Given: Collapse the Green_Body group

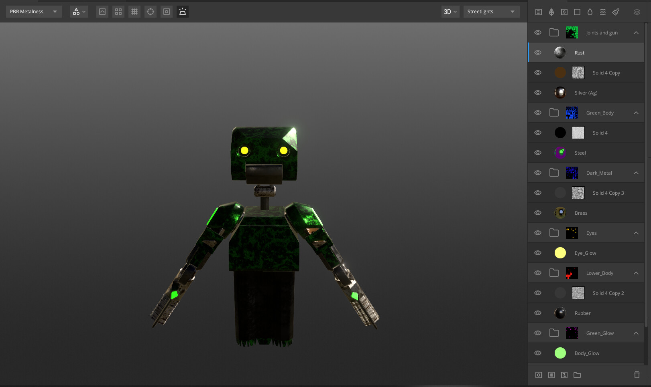Looking at the screenshot, I should click(x=636, y=113).
